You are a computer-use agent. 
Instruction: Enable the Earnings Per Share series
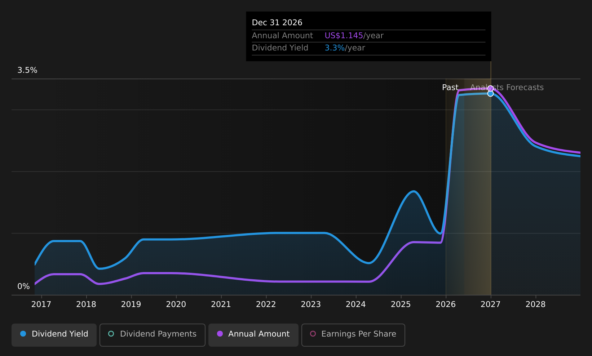click(353, 335)
